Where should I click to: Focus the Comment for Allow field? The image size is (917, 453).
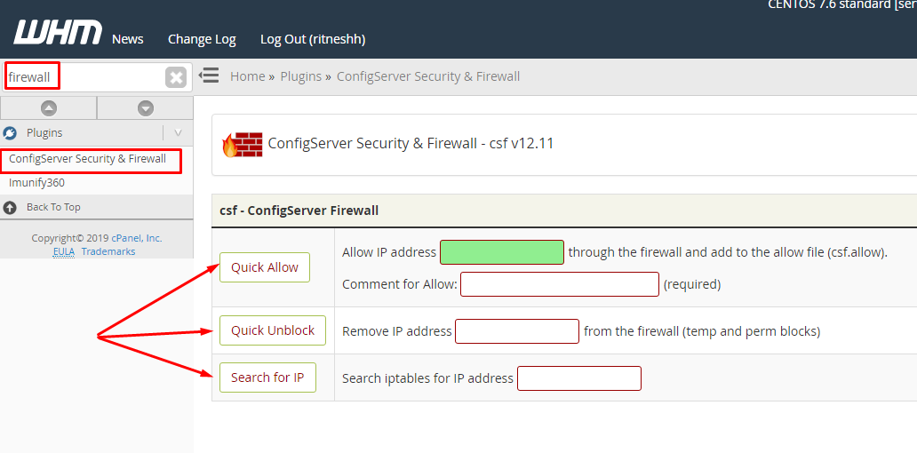pos(559,284)
